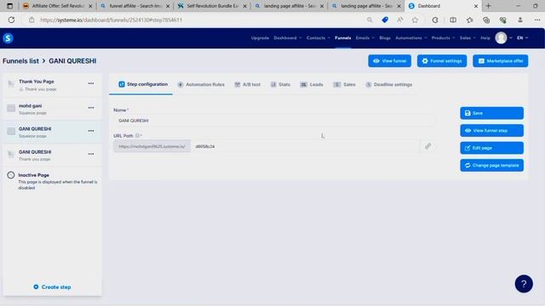Go back to Funnels list breadcrumb
Screen dimensions: 545x306
(x=20, y=60)
